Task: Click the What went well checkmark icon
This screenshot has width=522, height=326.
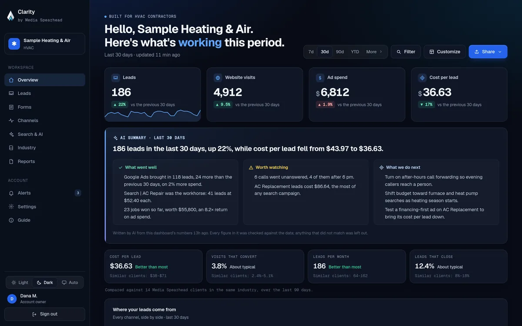Action: tap(120, 167)
